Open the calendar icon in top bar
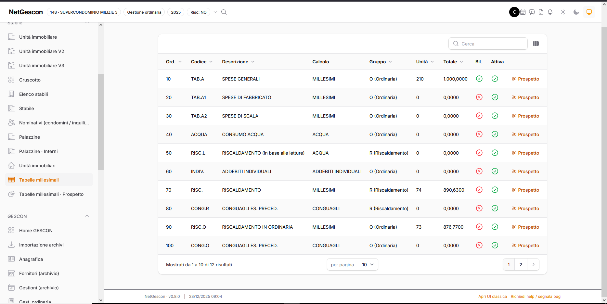Image resolution: width=607 pixels, height=304 pixels. click(x=523, y=12)
